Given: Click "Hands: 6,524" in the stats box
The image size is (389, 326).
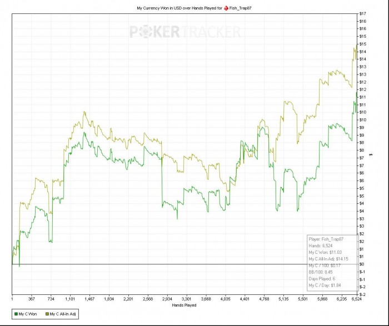Looking at the screenshot, I should tap(321, 246).
